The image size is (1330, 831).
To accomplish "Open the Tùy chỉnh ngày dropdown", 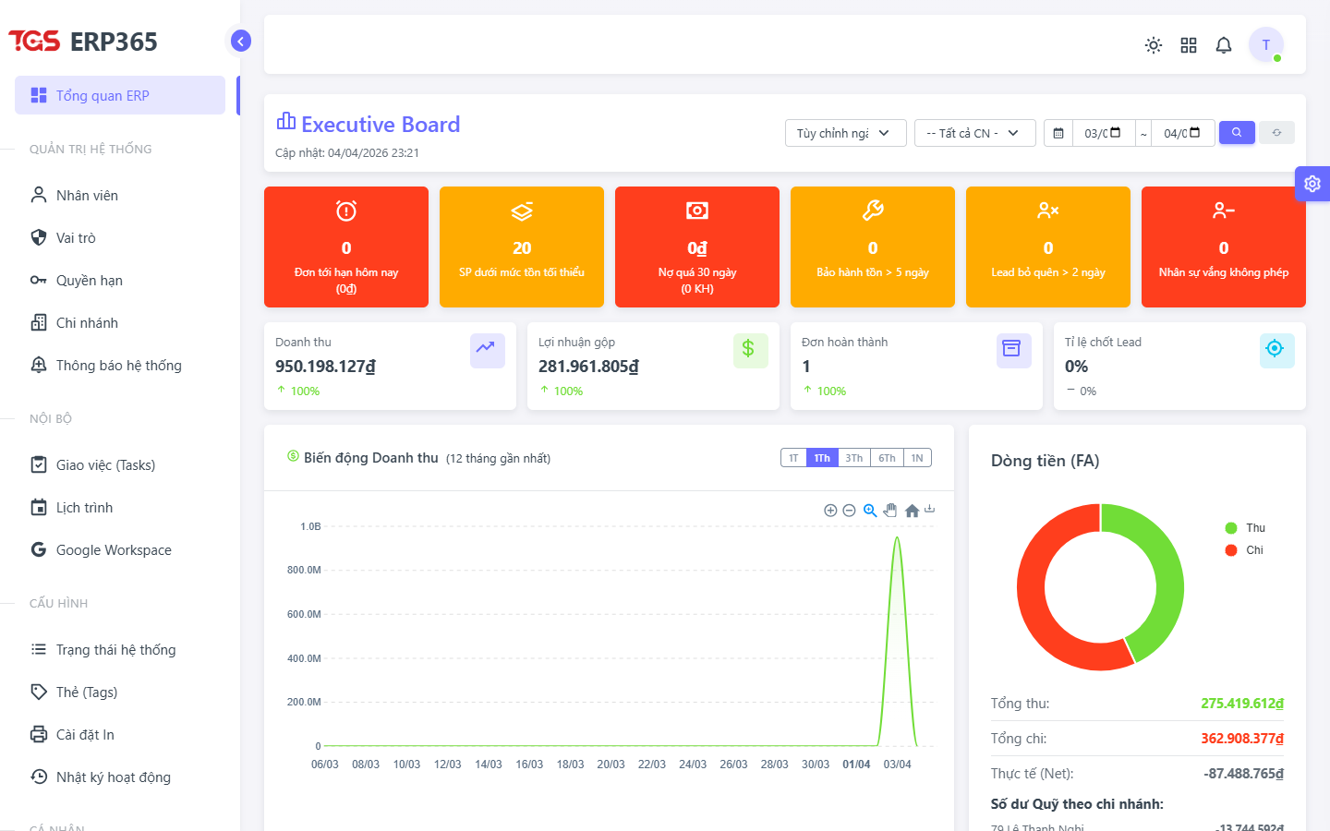I will click(x=845, y=133).
